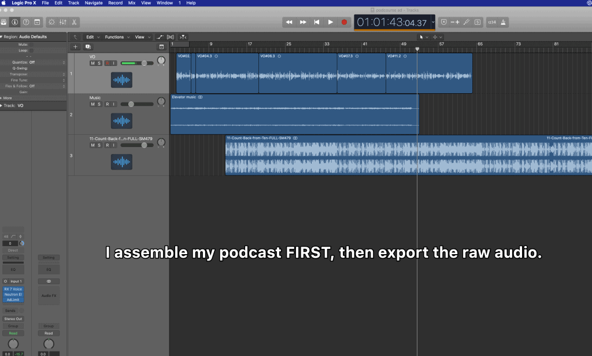Click the VO track pan knob
This screenshot has width=592, height=356.
tap(161, 60)
